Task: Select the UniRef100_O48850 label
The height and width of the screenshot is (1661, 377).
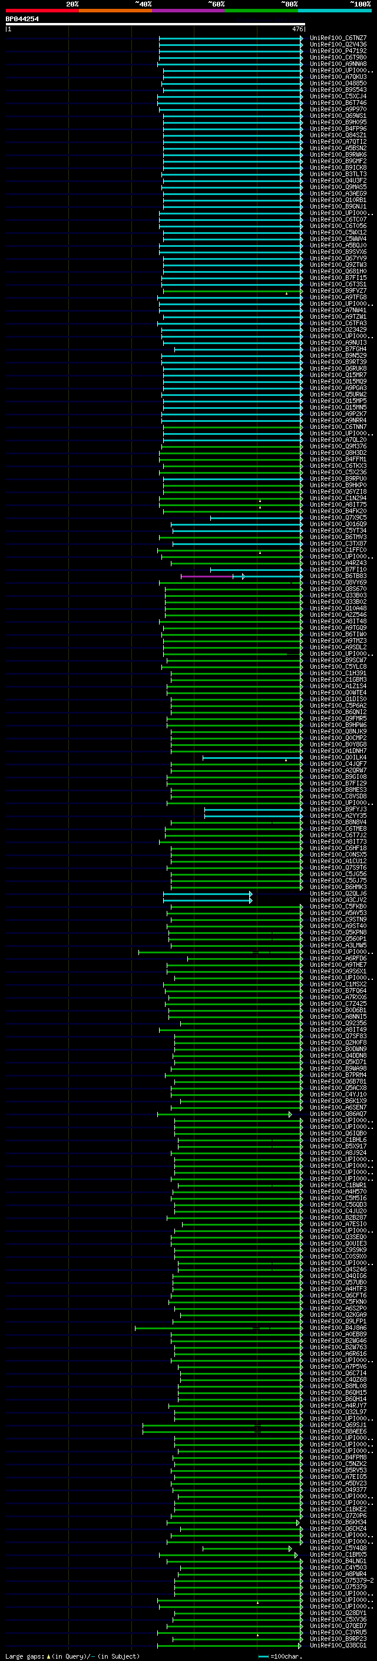Action: [338, 83]
